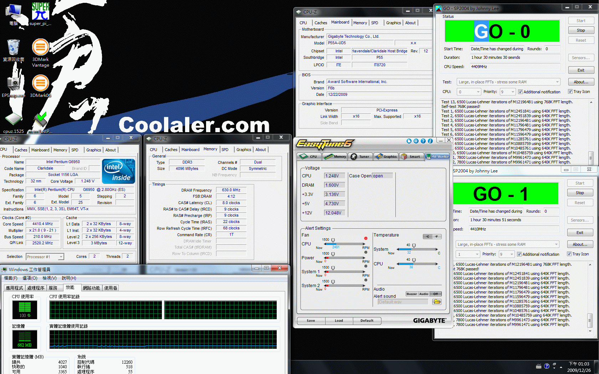Click the EasyTune6 document icon in the title bar

[x=409, y=141]
